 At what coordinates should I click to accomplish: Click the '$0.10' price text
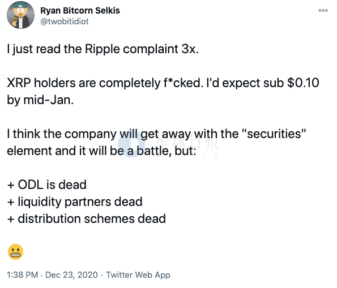[303, 83]
